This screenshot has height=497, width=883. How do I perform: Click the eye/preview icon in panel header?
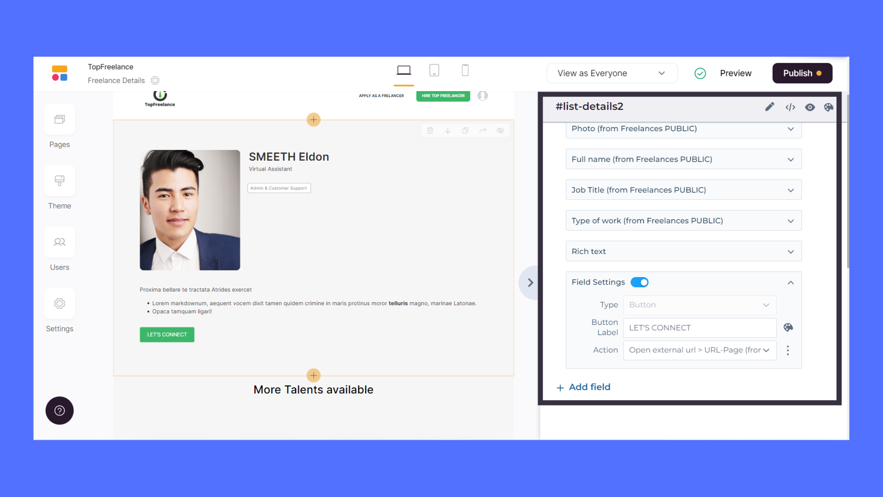point(809,107)
